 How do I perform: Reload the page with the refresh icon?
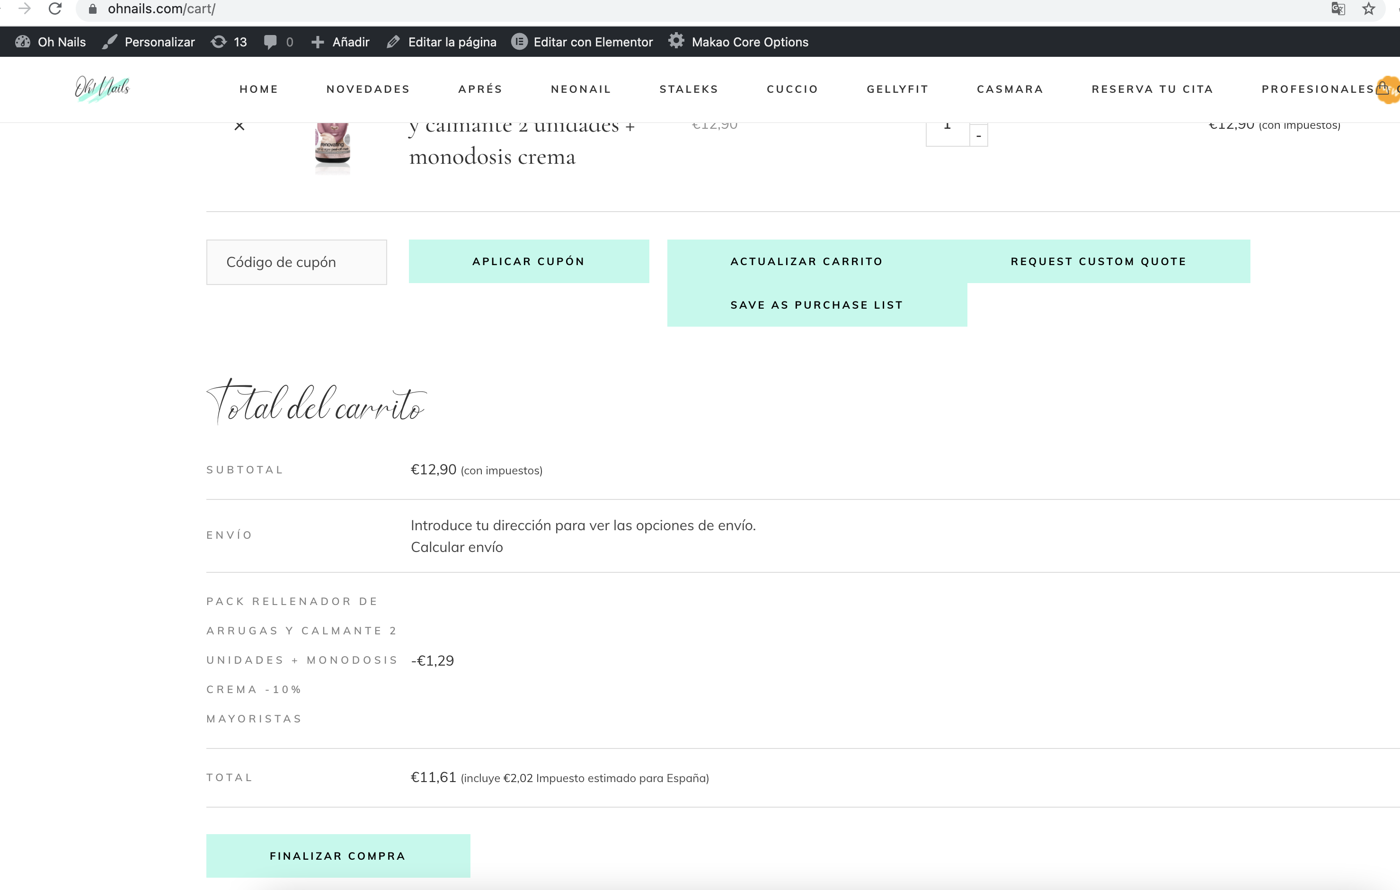55,9
